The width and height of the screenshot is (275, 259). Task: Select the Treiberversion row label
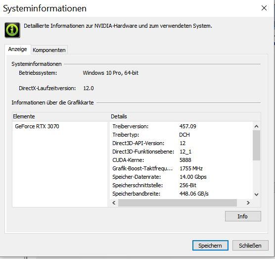(x=130, y=126)
